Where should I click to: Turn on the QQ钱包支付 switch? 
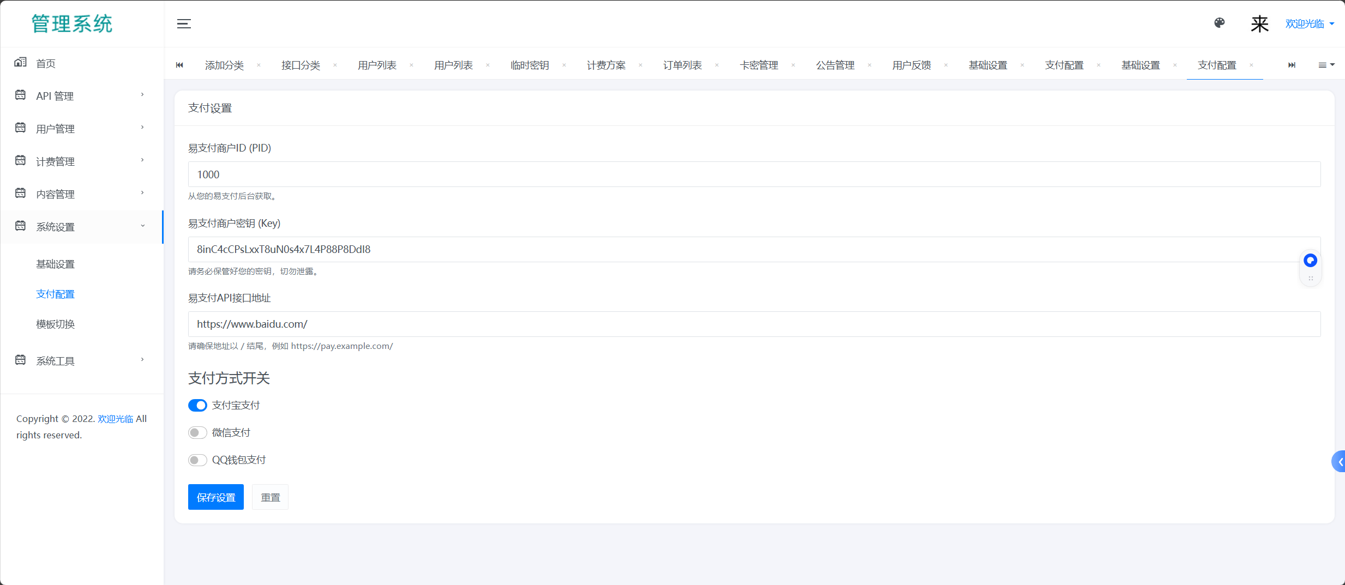197,460
